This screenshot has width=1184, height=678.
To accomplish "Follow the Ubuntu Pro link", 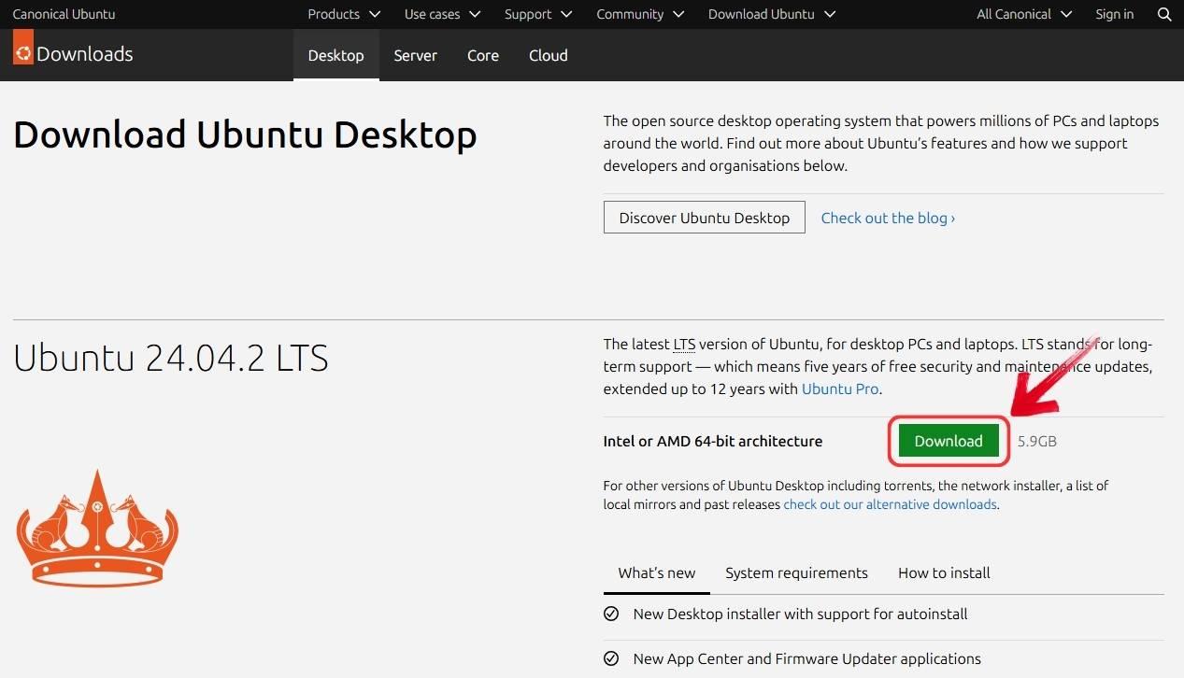I will tap(838, 388).
